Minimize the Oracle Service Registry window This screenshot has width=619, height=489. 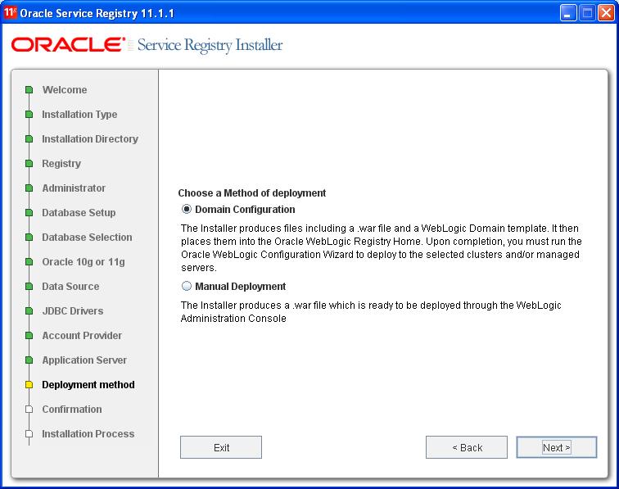(x=568, y=13)
